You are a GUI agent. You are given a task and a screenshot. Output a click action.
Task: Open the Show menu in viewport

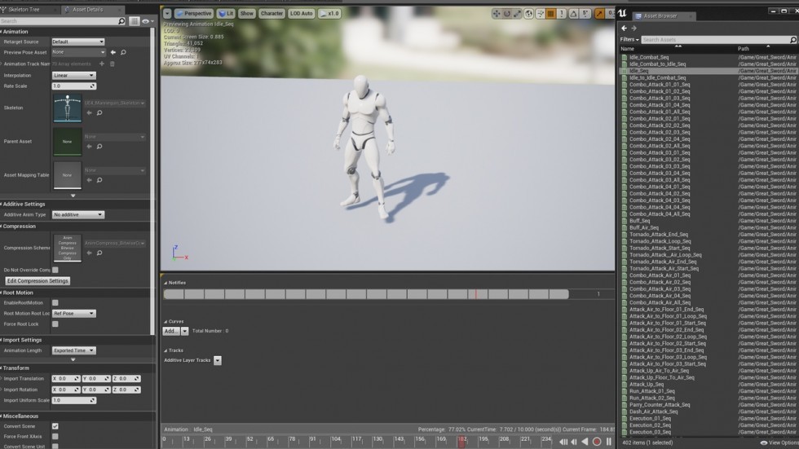click(246, 14)
